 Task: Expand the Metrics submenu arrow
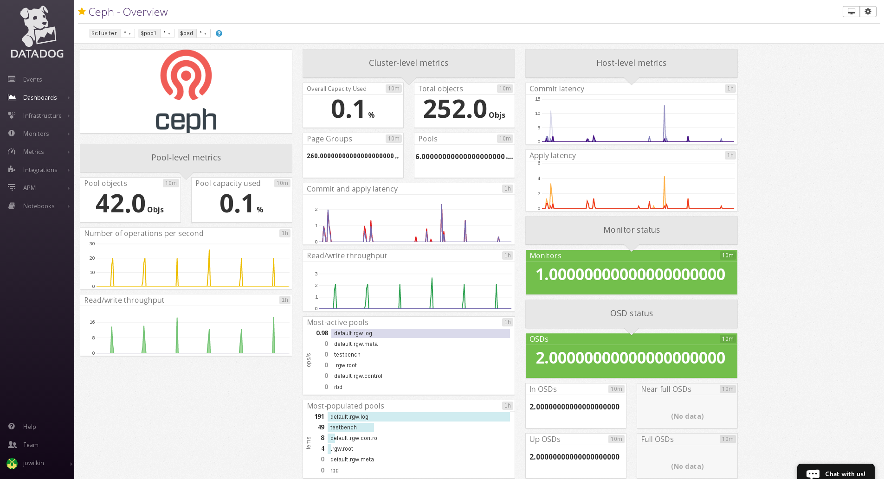68,152
